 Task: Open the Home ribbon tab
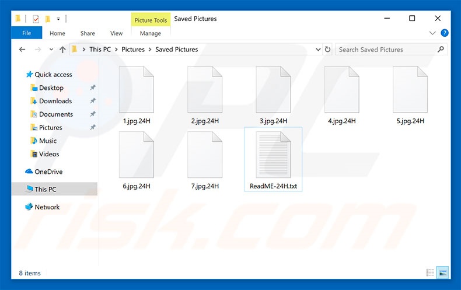click(57, 33)
